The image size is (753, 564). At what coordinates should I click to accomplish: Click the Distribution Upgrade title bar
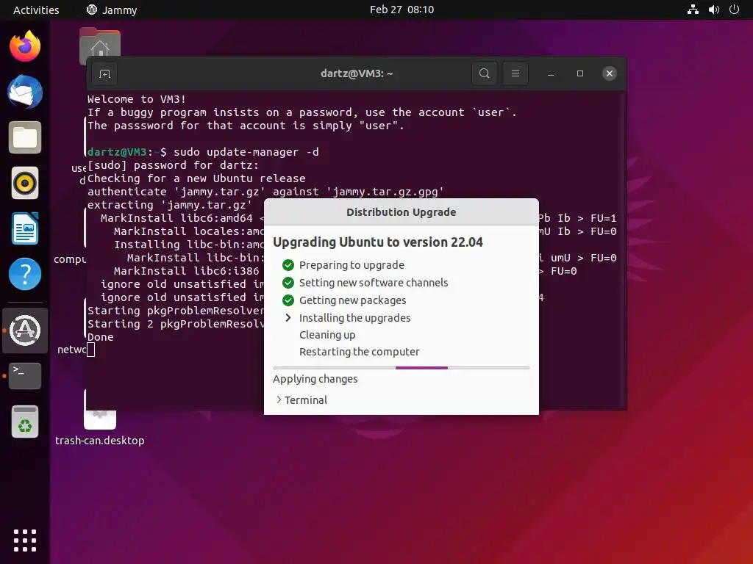pyautogui.click(x=402, y=212)
